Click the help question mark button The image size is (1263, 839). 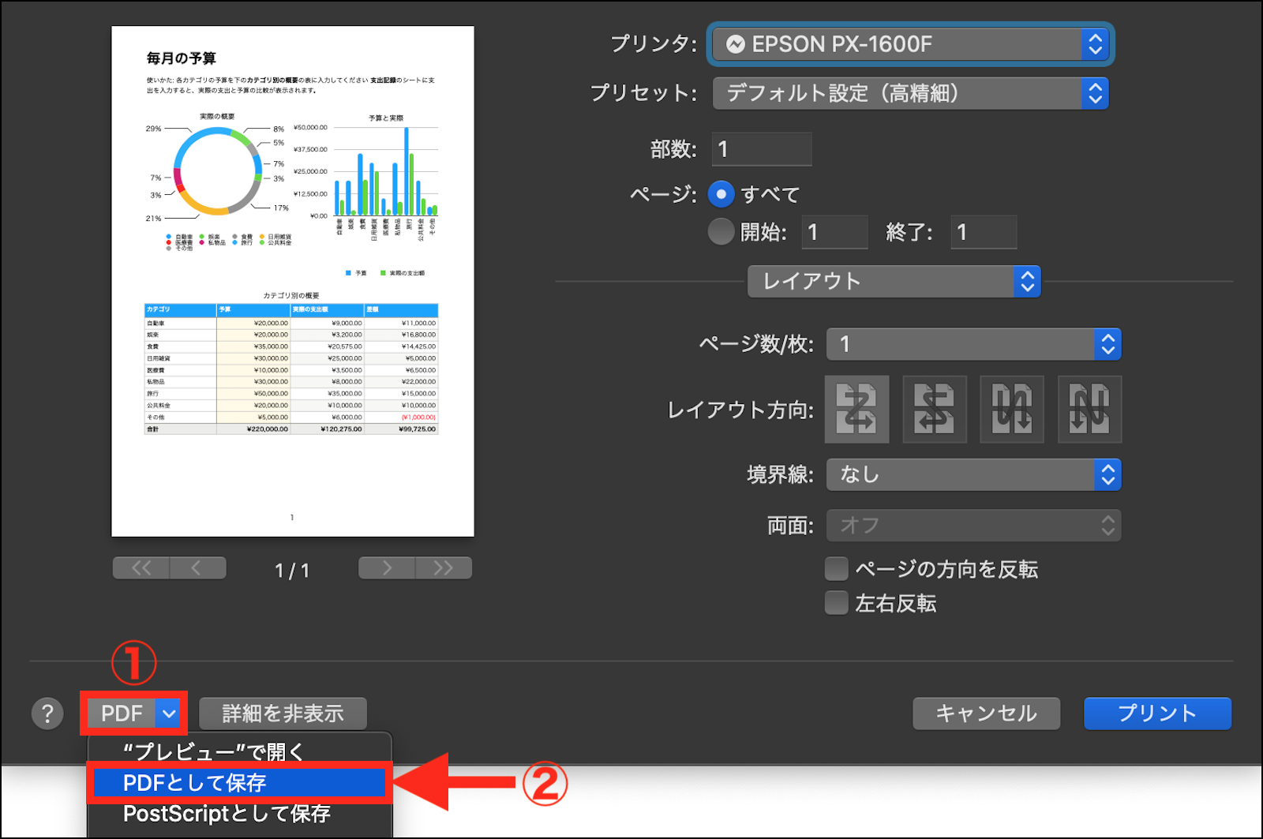pyautogui.click(x=47, y=714)
